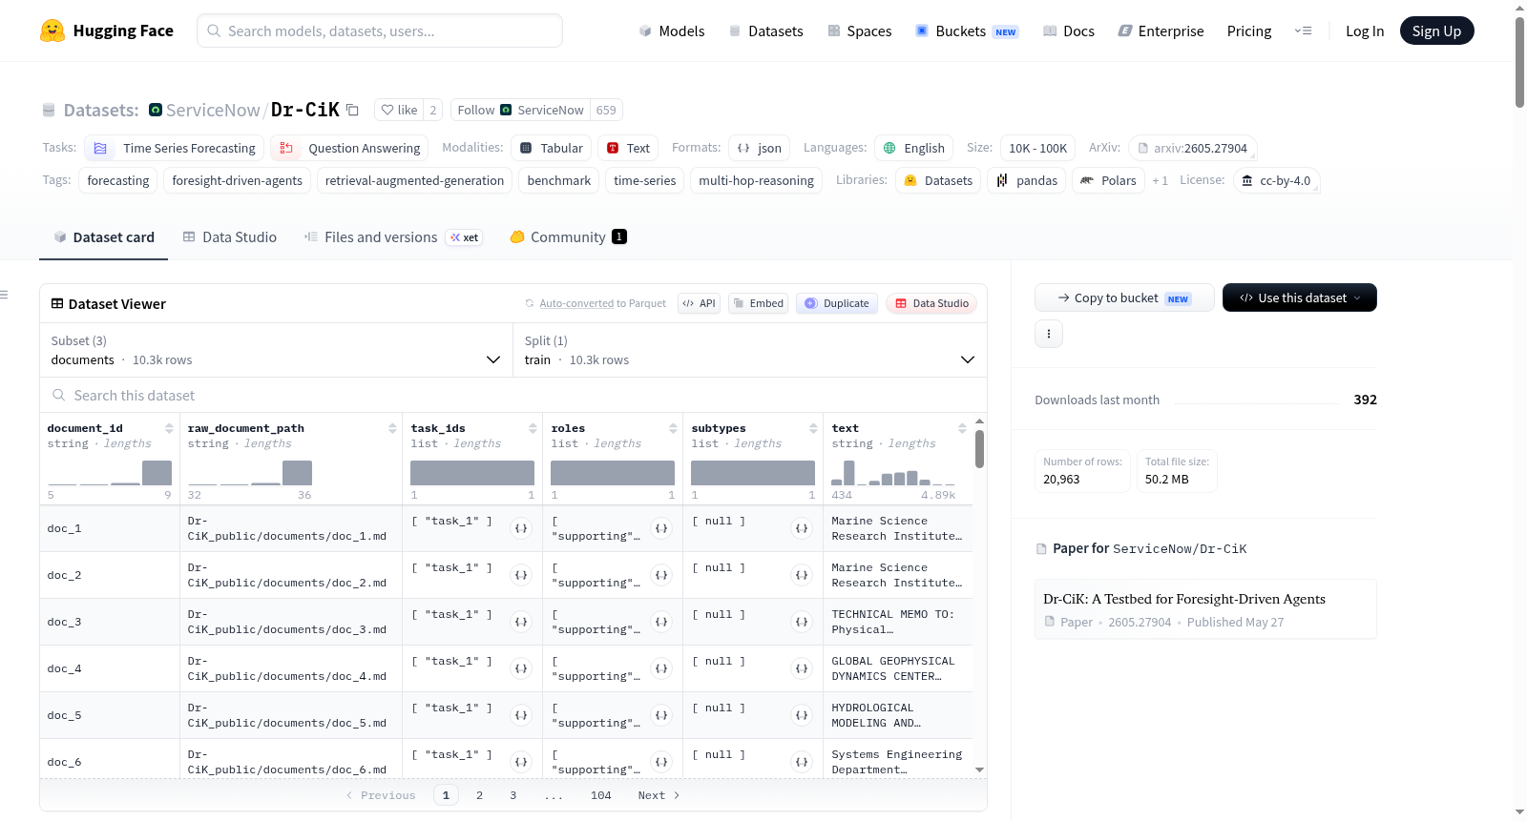Viewport: 1527px width, 821px height.
Task: Expand task_ids JSON for doc_1 row
Action: (521, 528)
